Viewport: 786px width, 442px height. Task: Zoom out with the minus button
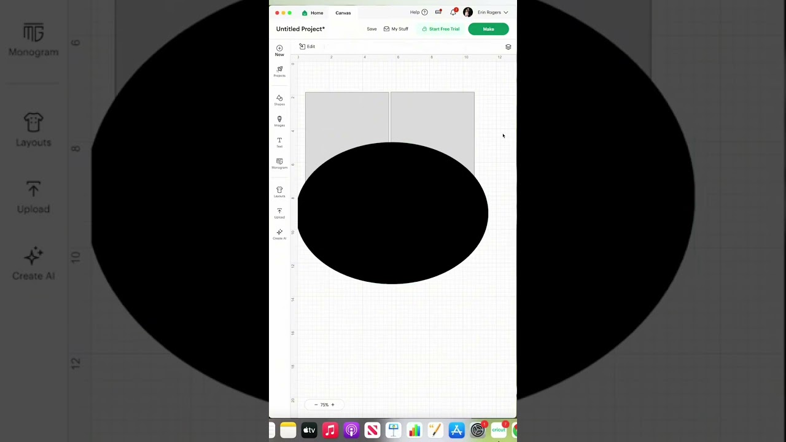316,405
